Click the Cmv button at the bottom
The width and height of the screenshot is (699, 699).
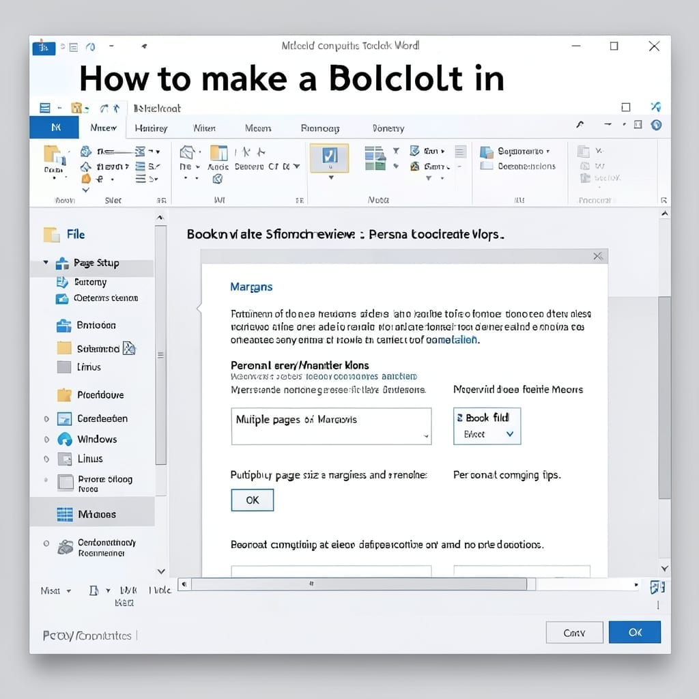tap(574, 633)
